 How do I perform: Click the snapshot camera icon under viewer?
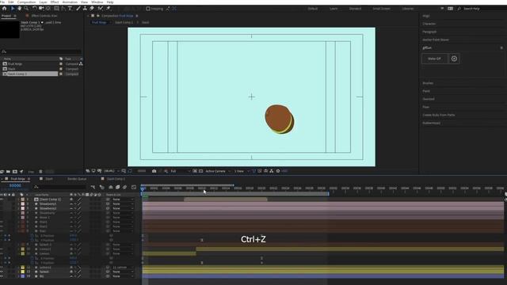pyautogui.click(x=154, y=171)
